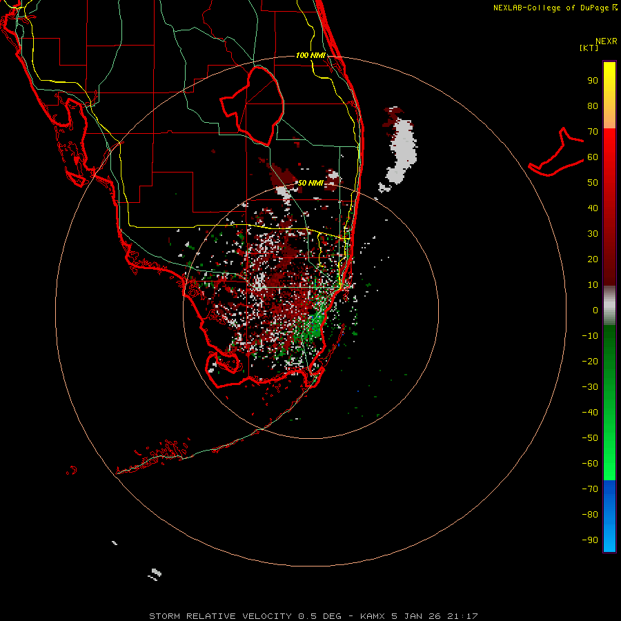Click the 30 value on velocity scale

593,234
